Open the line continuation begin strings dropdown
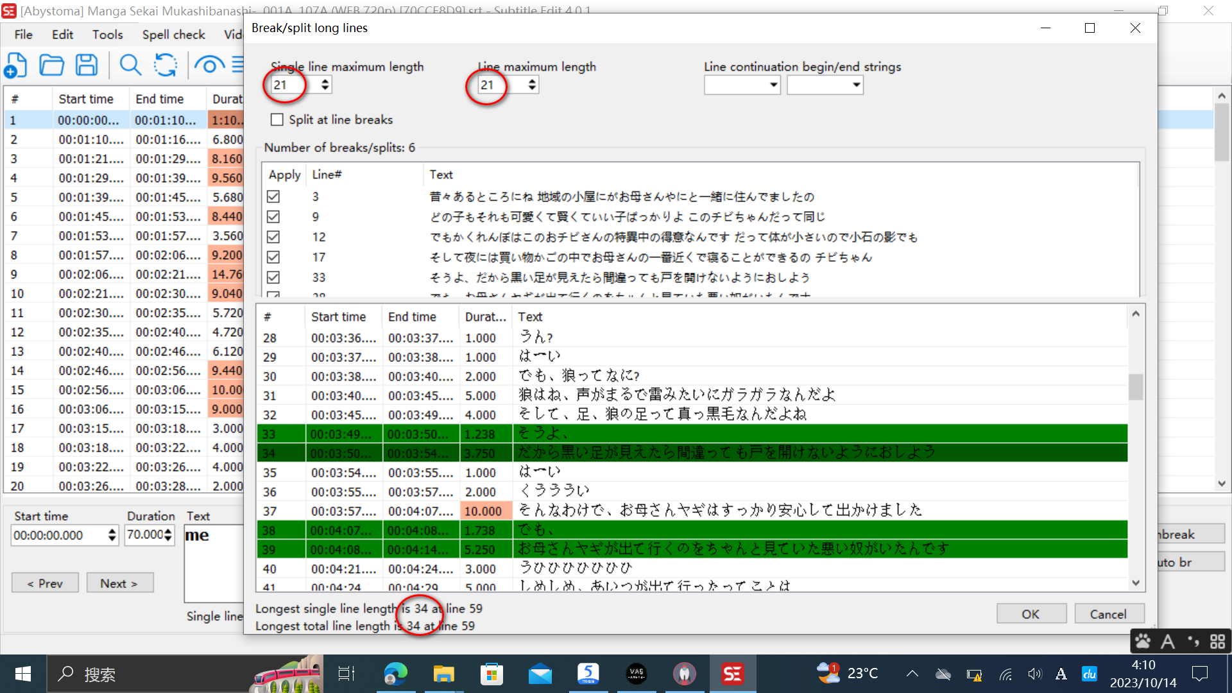The width and height of the screenshot is (1232, 693). [773, 85]
